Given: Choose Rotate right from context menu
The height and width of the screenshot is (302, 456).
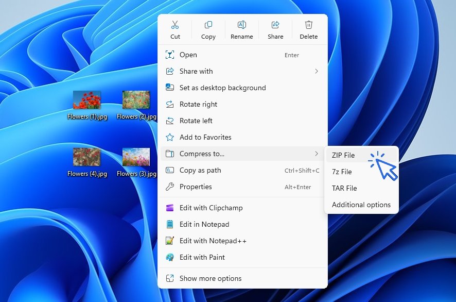Looking at the screenshot, I should [x=198, y=104].
